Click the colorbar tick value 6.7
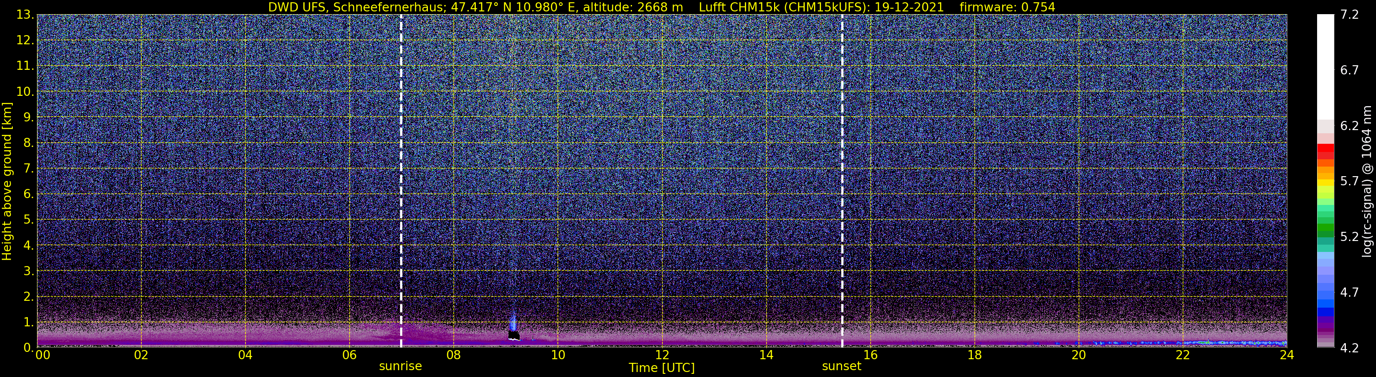The height and width of the screenshot is (377, 1376). 1350,70
